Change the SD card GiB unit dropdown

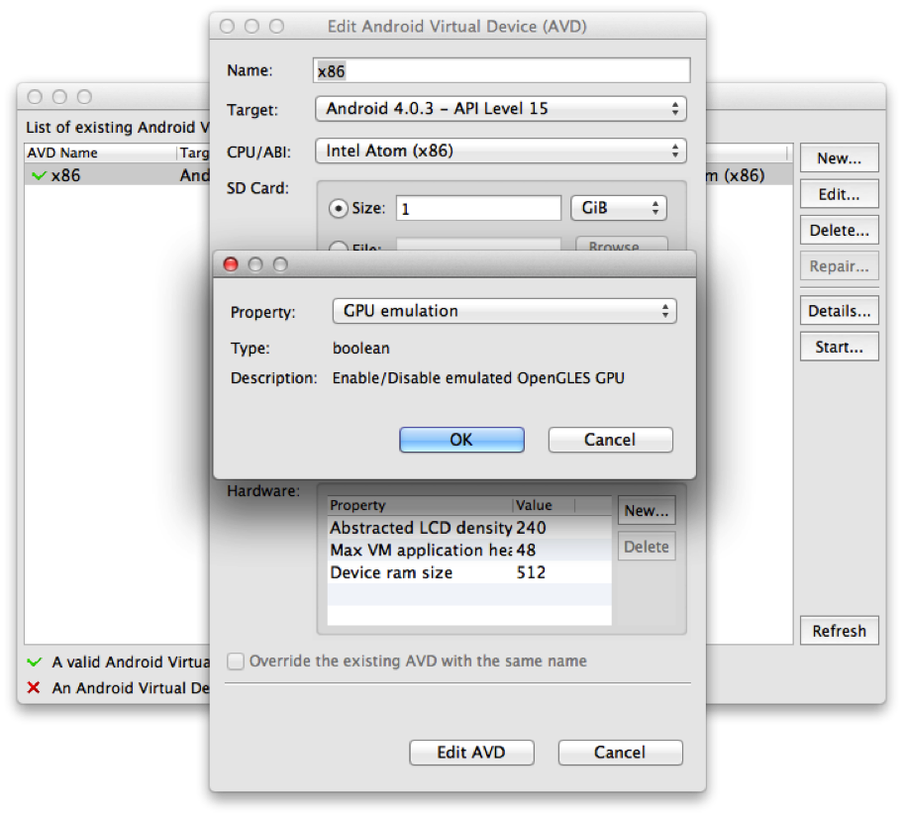tap(618, 208)
